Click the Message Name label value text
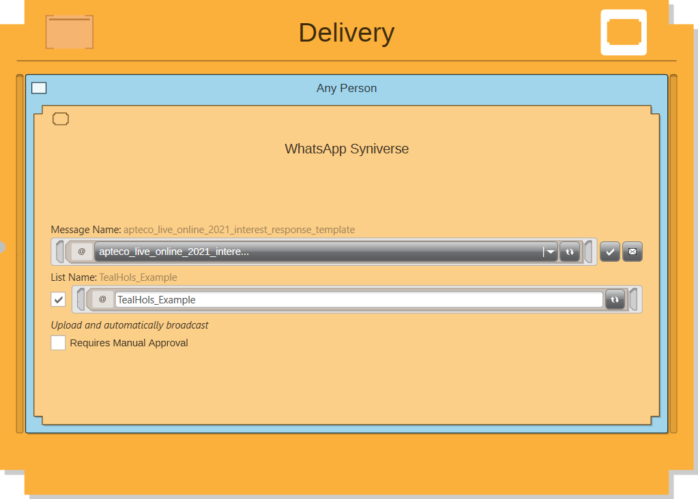Viewport: 698px width, 499px height. pyautogui.click(x=239, y=230)
